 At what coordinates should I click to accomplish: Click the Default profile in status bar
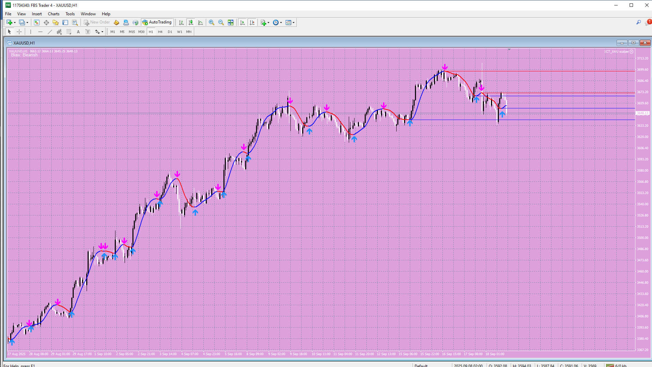pyautogui.click(x=421, y=366)
